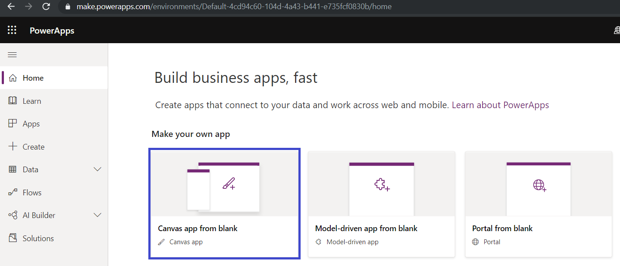Click the environment globe icon in header
The image size is (620, 266).
point(617,30)
